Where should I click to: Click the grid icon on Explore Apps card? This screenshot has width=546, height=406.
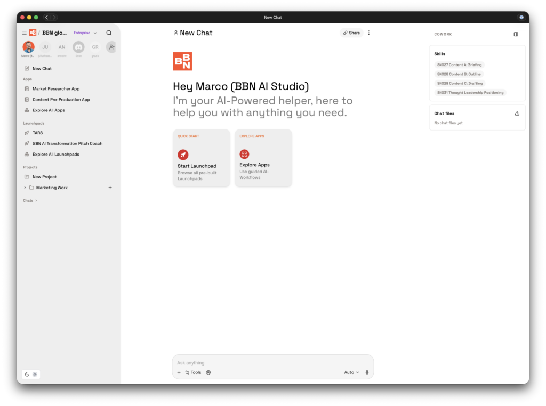click(244, 154)
